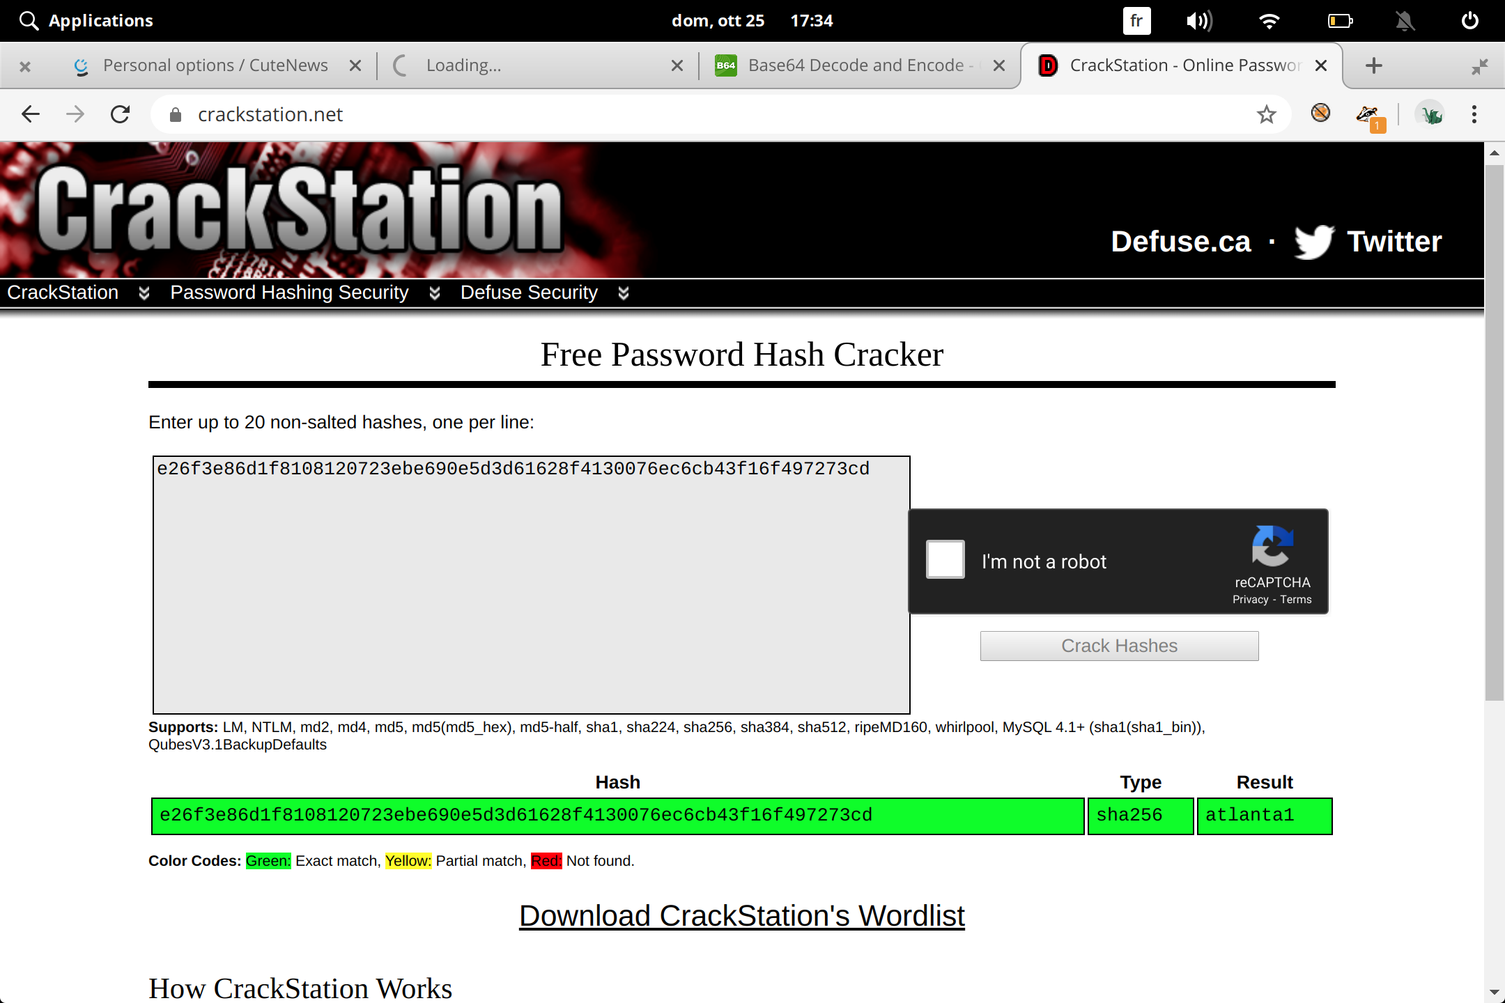Viewport: 1505px width, 1003px height.
Task: Open the Twitter bird icon link
Action: (x=1313, y=242)
